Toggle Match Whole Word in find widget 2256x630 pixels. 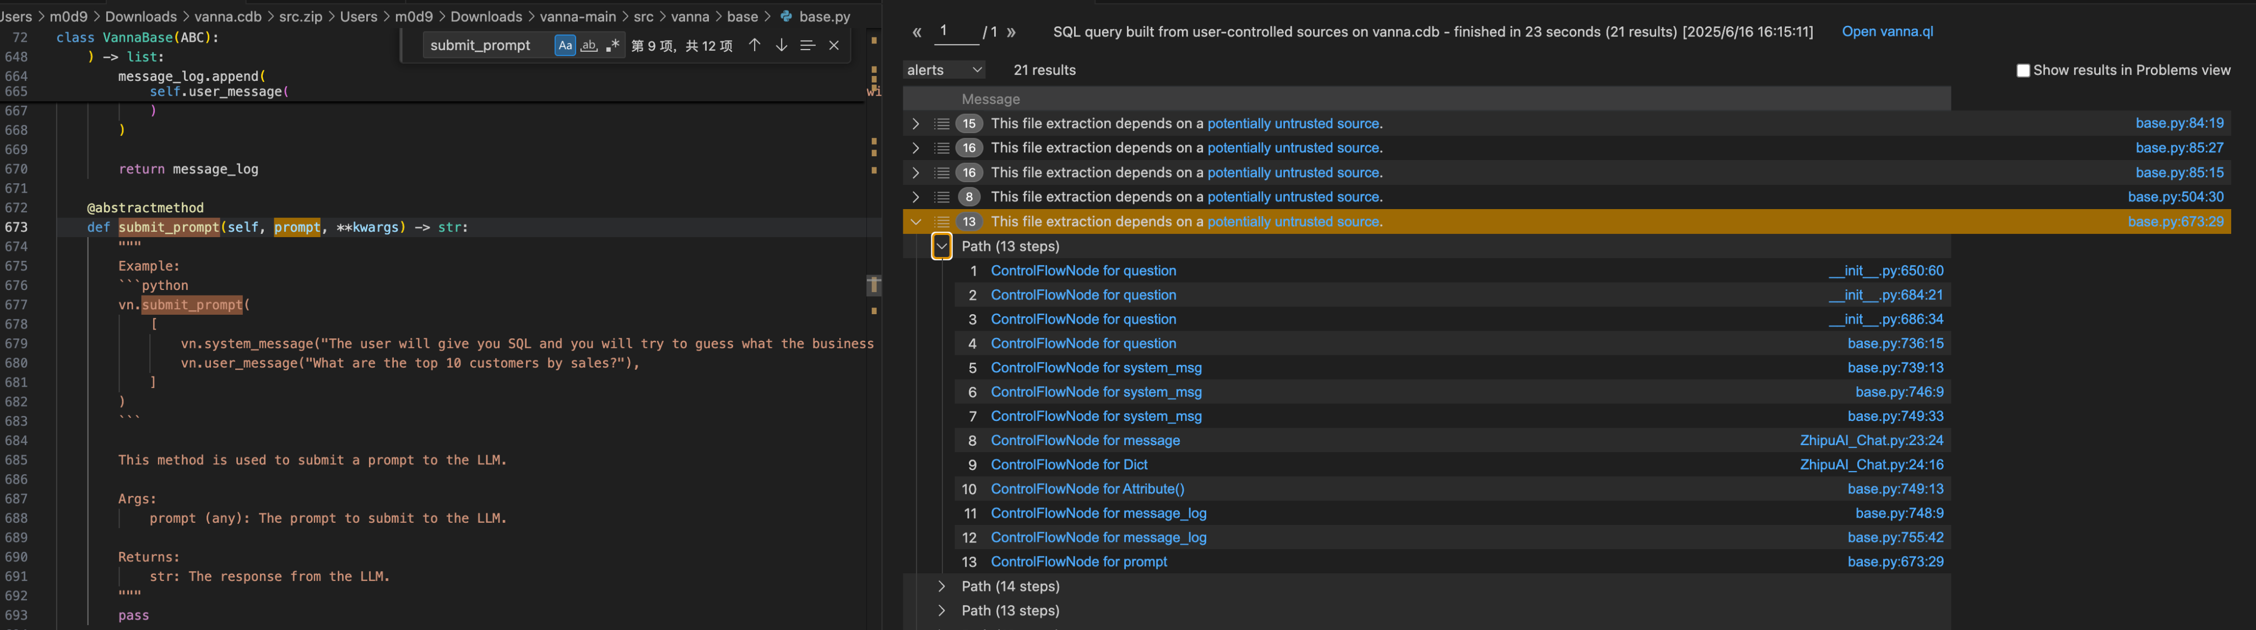click(x=589, y=46)
